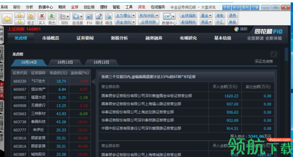Viewport: 293px width, 157px height.
Task: Click the 深证龙虎榜 link
Action: (264, 61)
